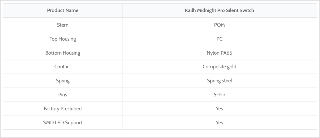Click the "5-Pin" value

tap(219, 95)
